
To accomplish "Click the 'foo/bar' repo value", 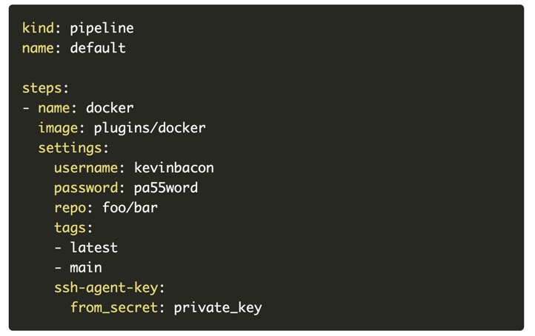I will coord(130,208).
